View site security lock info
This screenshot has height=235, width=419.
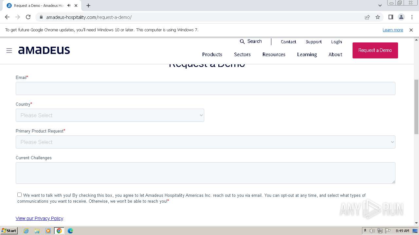click(x=41, y=17)
